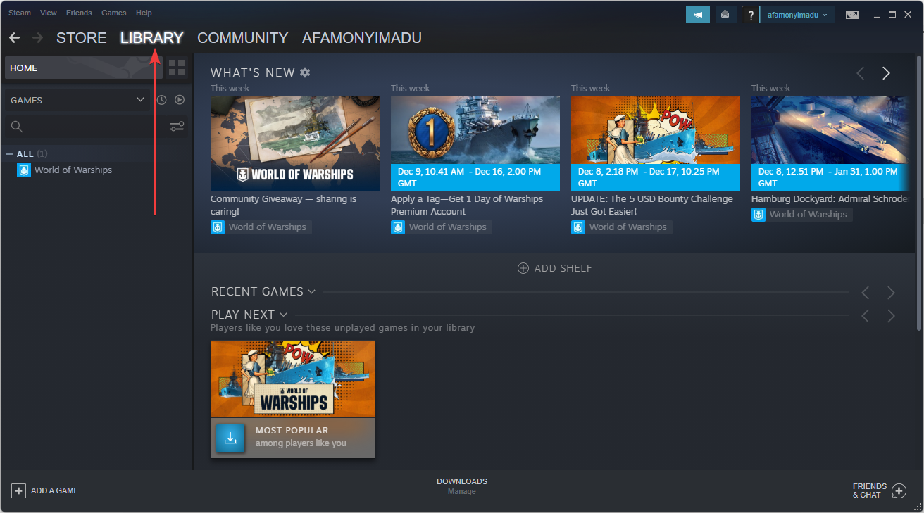This screenshot has width=924, height=513.
Task: Open Apply a Tag news thumbnail
Action: [475, 144]
